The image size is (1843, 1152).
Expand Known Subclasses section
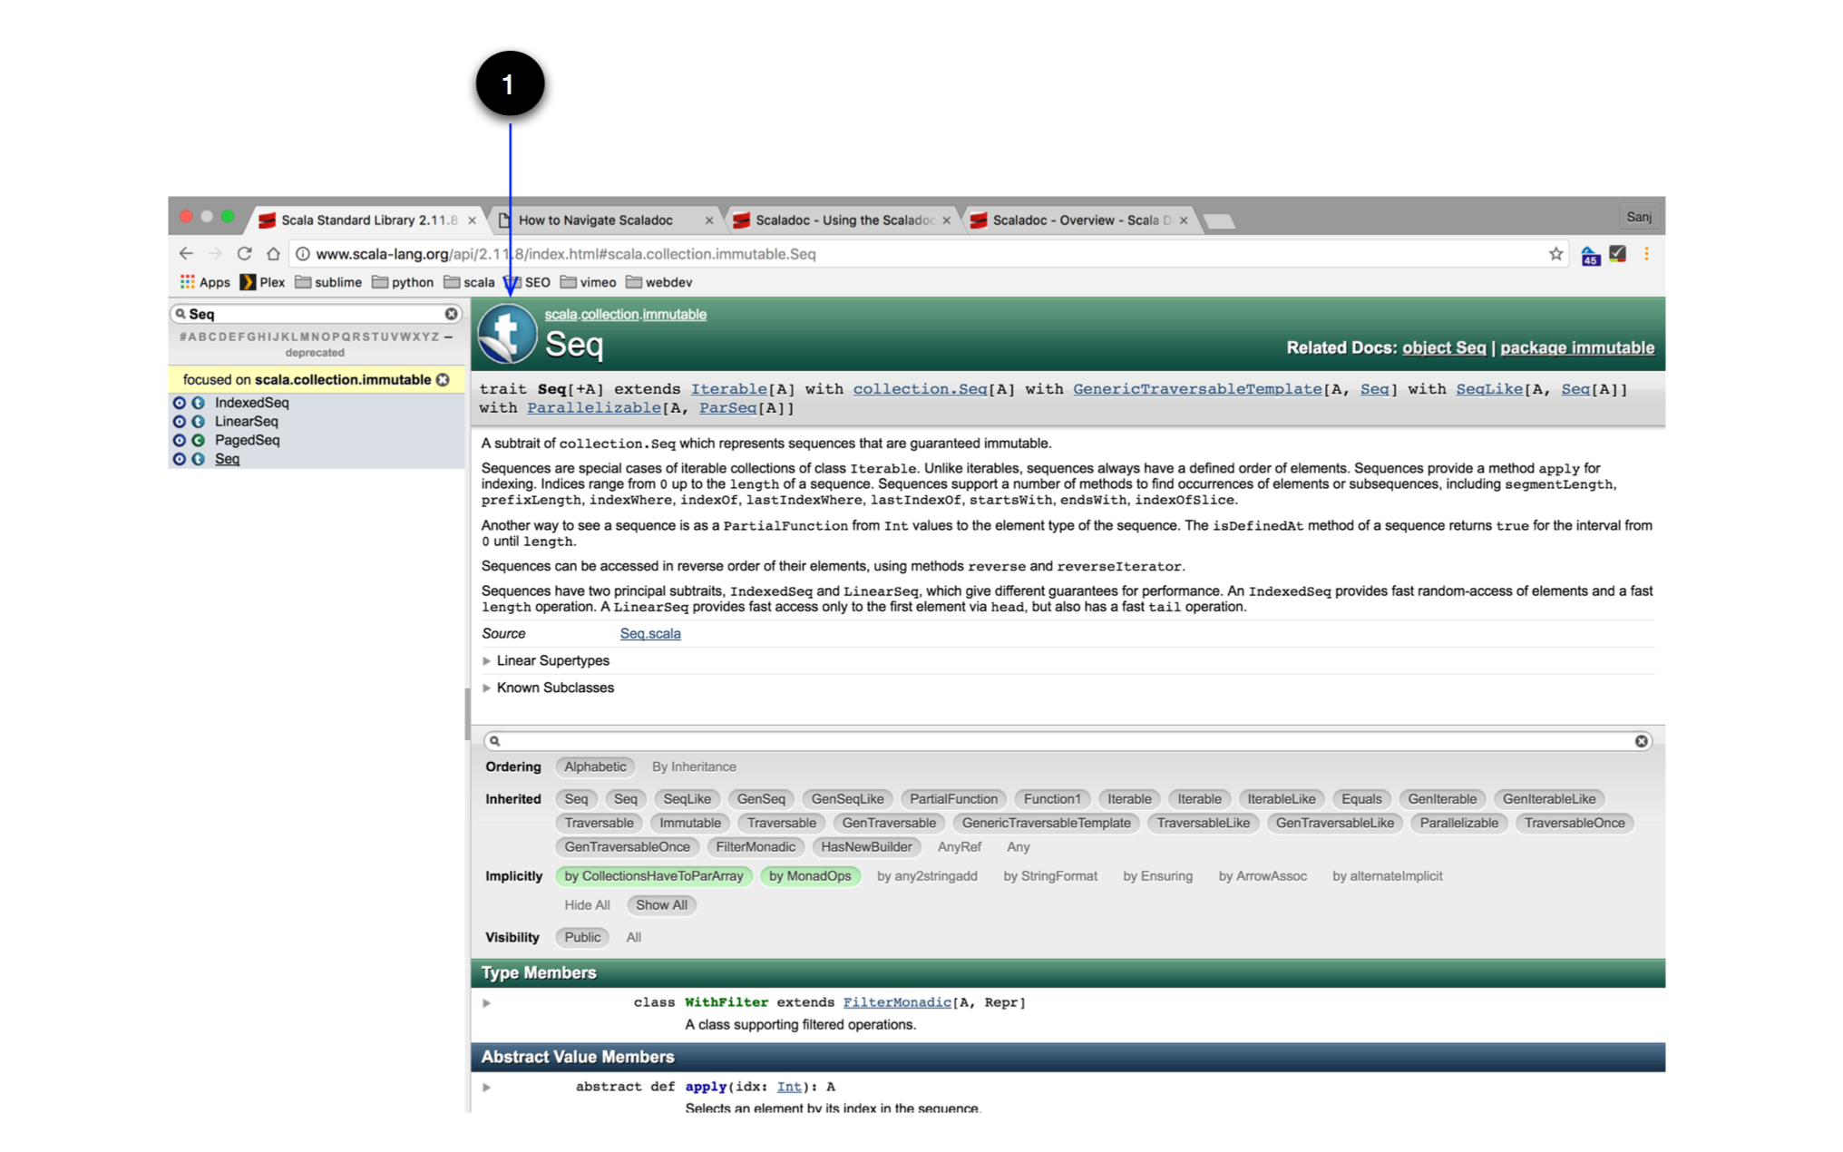[x=554, y=688]
